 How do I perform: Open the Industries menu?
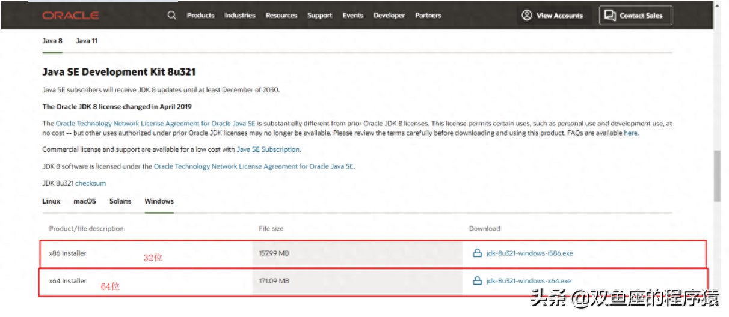point(240,16)
